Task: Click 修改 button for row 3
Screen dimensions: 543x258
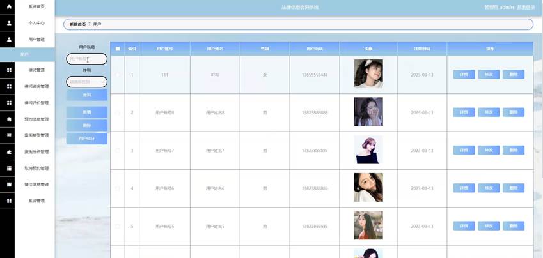Action: pos(489,150)
